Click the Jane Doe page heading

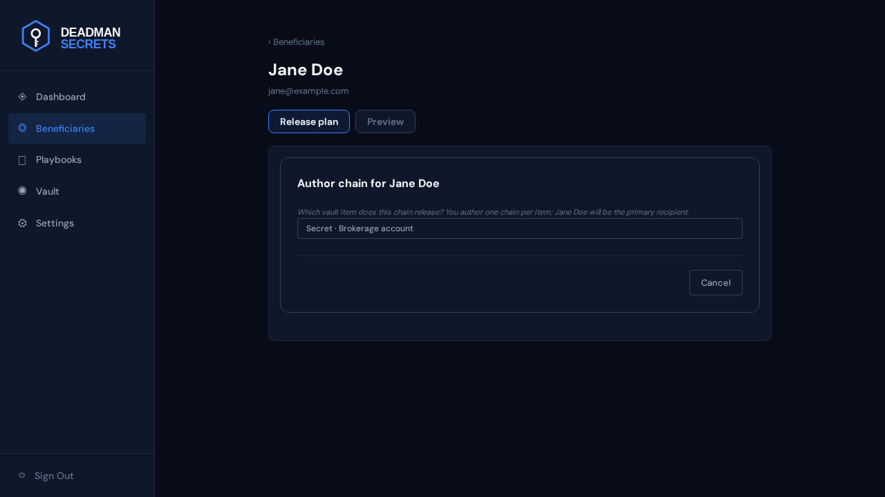306,70
